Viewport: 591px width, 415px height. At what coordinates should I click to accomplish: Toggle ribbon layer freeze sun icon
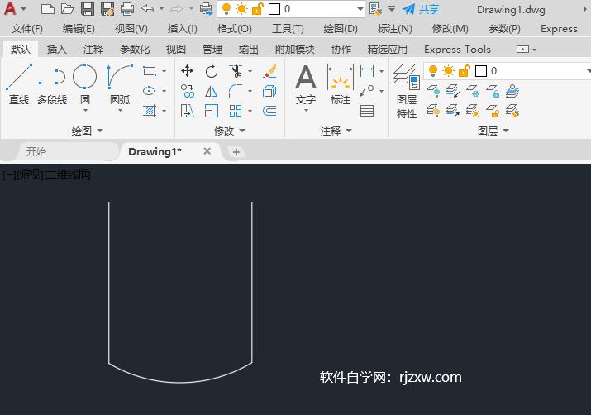pos(449,70)
